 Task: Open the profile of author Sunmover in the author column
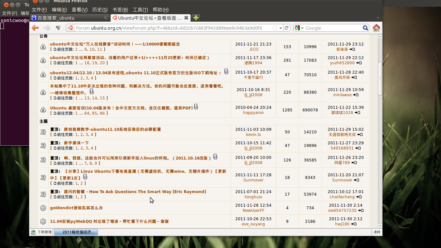tap(253, 180)
